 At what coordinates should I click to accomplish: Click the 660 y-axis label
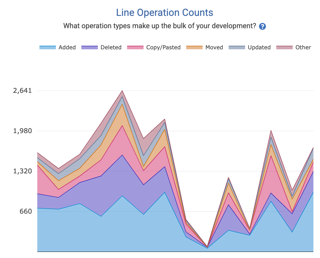(x=25, y=211)
